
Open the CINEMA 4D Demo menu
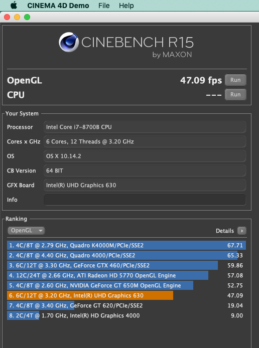58,6
